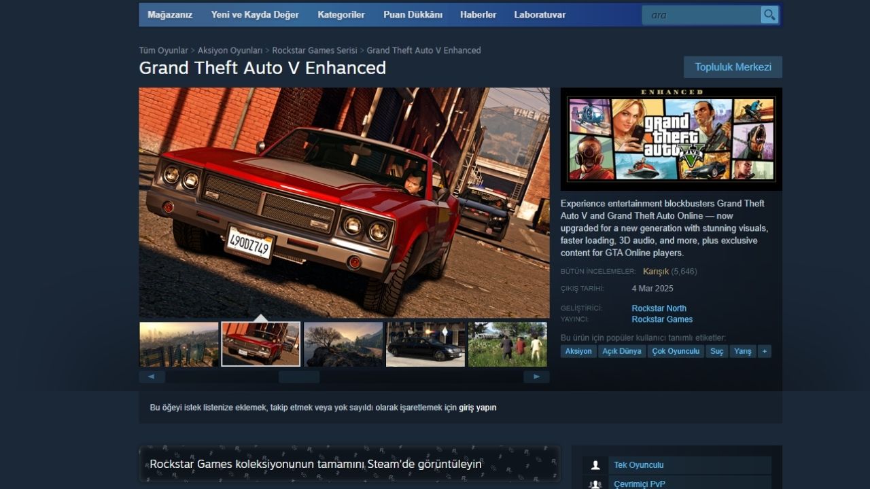Select the city skyline screenshot thumbnail
This screenshot has height=489, width=870.
(179, 344)
